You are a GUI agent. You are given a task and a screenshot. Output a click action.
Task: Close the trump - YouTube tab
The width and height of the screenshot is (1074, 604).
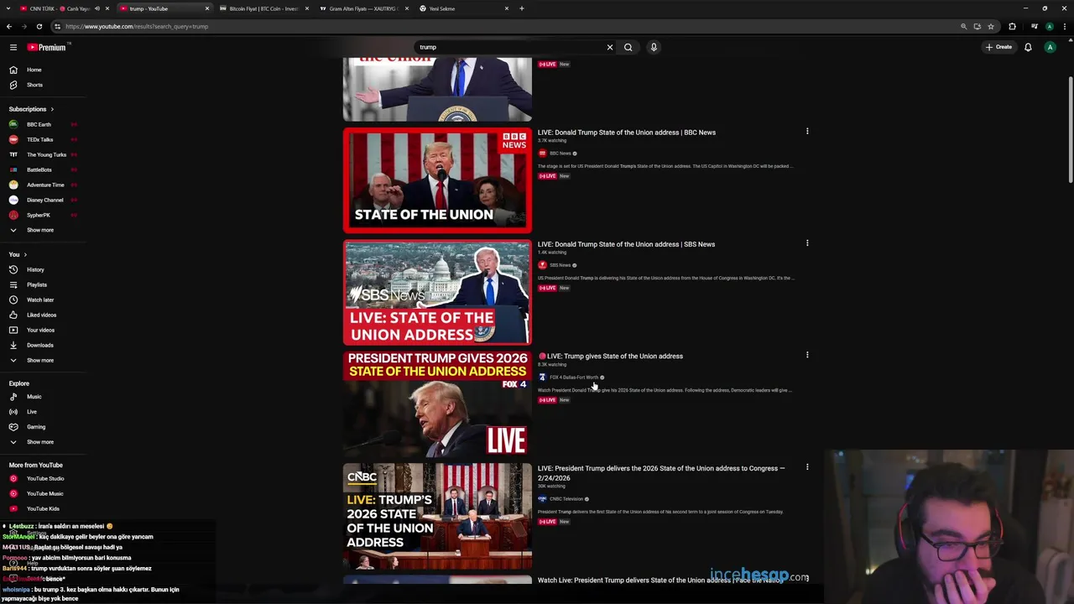click(207, 8)
